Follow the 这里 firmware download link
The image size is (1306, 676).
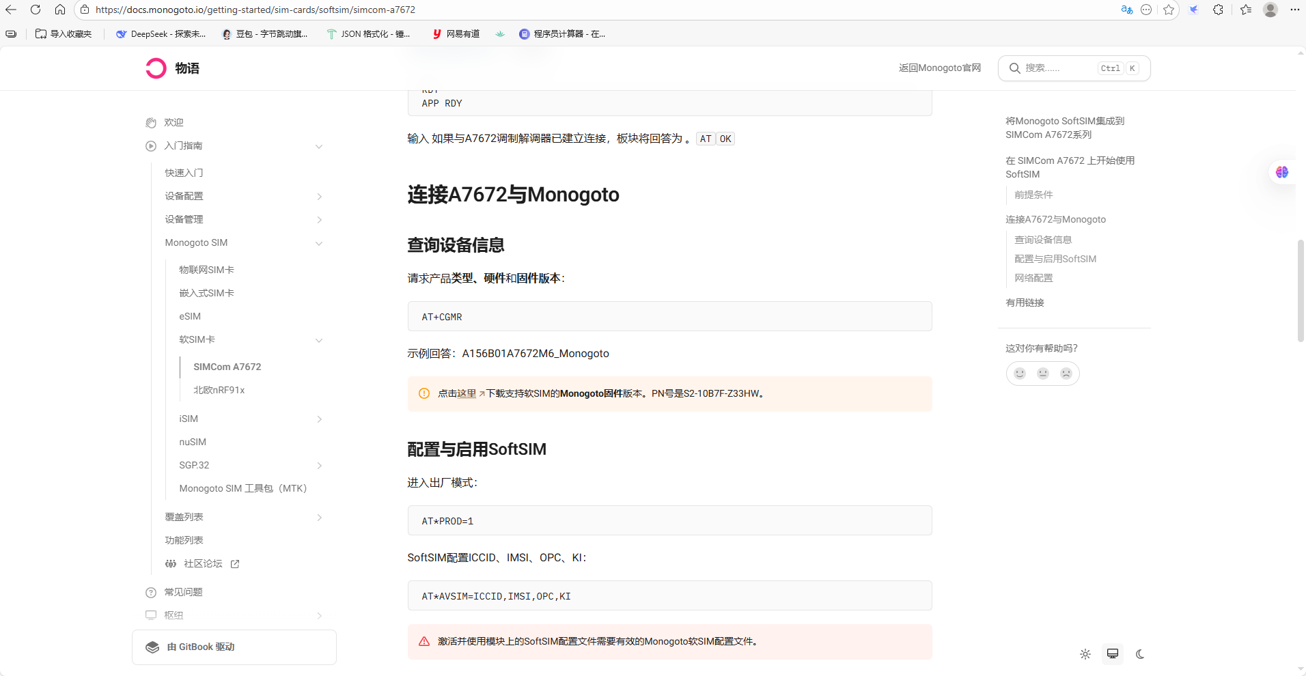(467, 393)
